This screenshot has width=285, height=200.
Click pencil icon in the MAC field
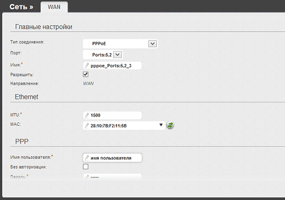tap(87, 125)
